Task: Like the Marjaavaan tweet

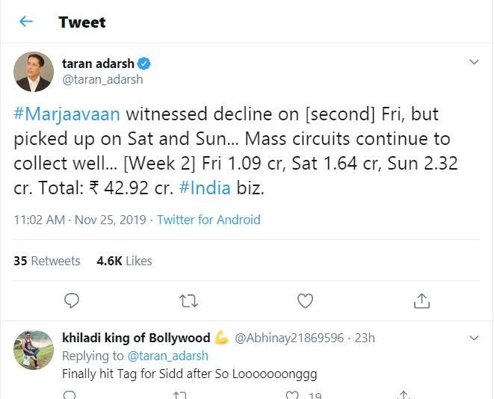Action: pos(305,300)
